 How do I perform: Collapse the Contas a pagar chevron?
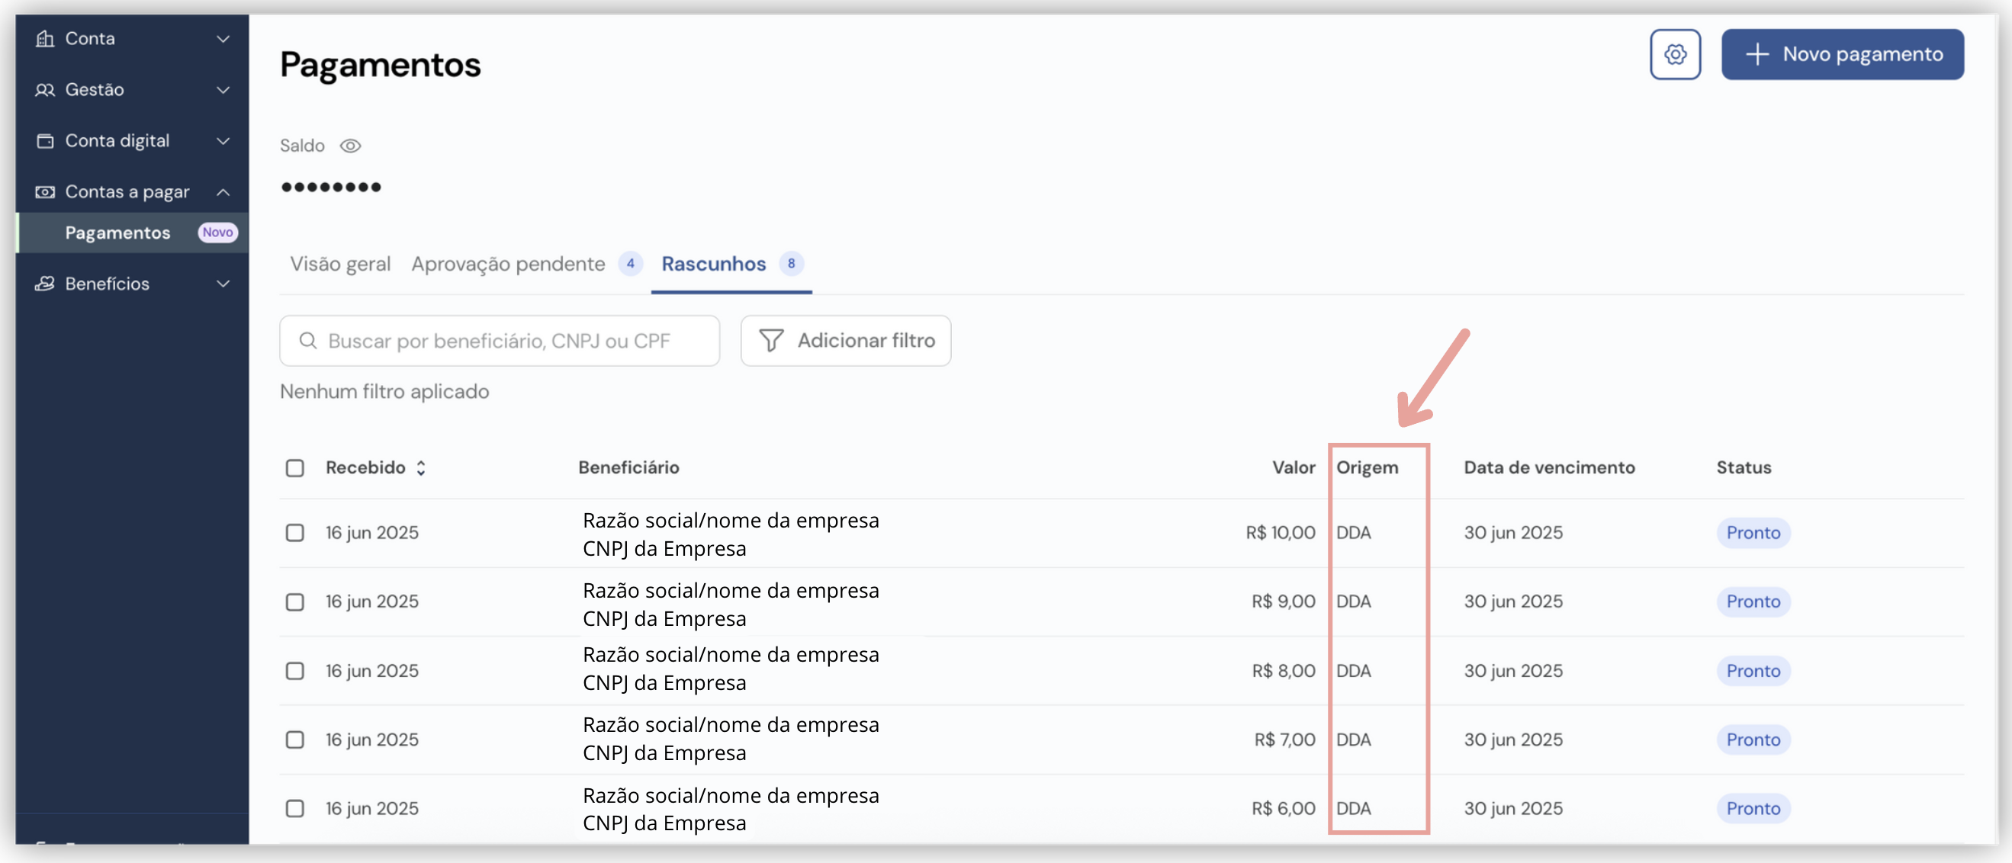[223, 192]
